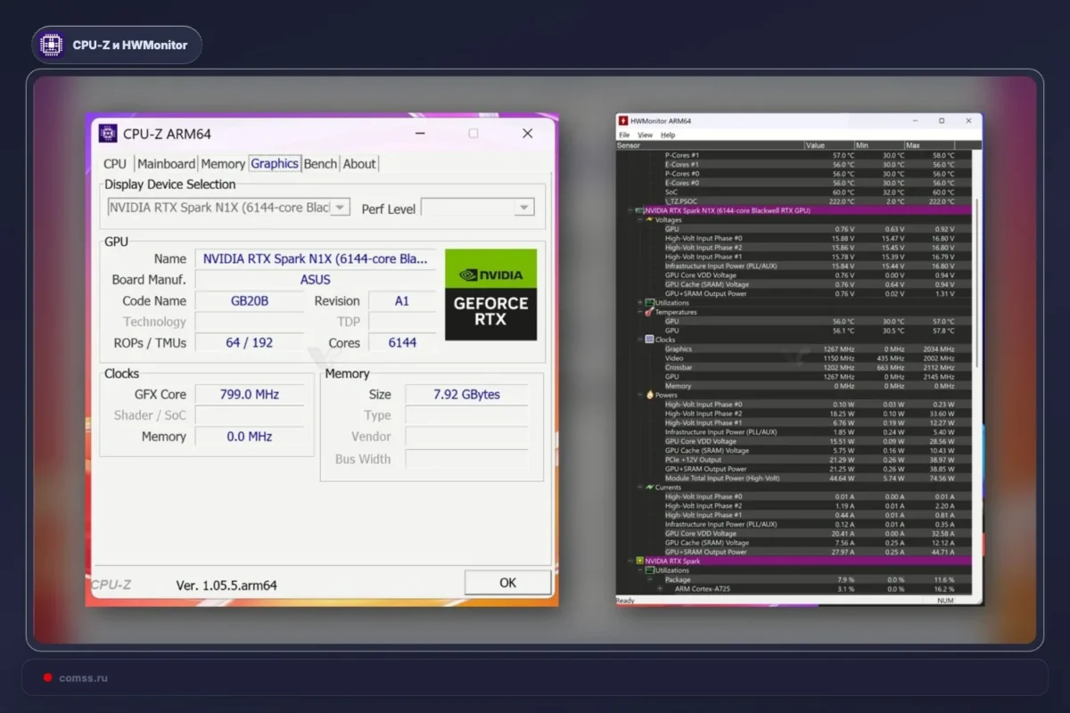Click the flame Powers icon

click(x=649, y=395)
